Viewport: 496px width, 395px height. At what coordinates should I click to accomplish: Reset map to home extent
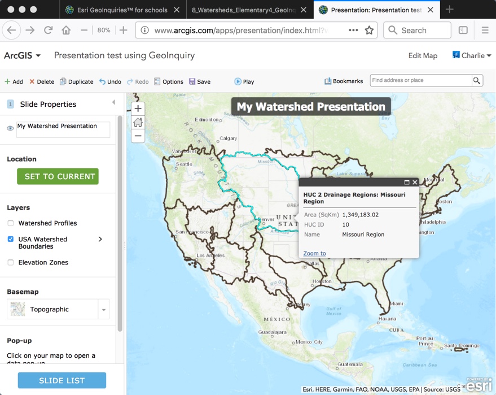[x=138, y=122]
